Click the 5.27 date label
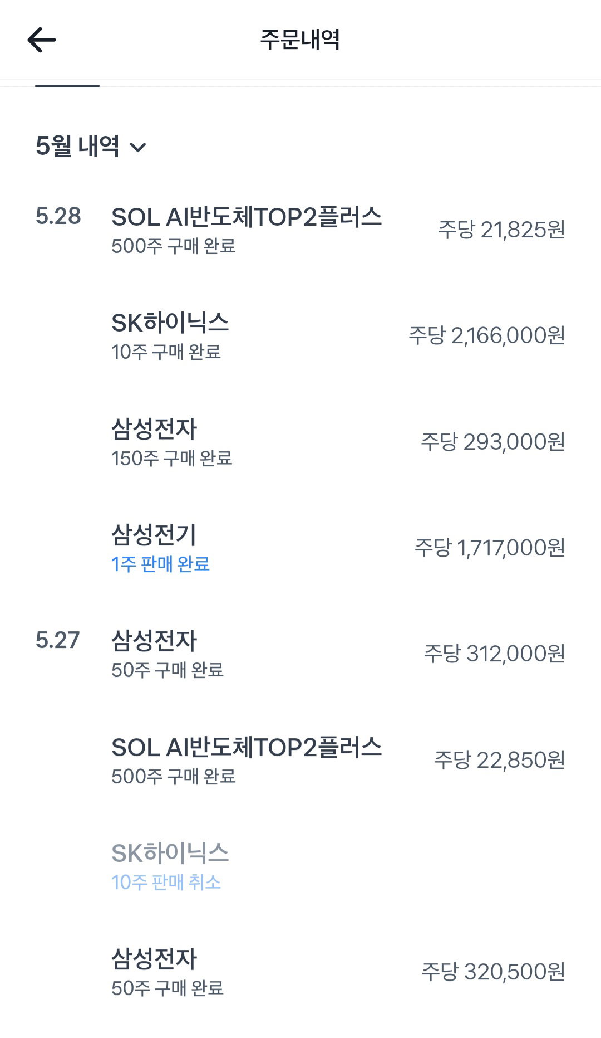The width and height of the screenshot is (601, 1038). (57, 640)
